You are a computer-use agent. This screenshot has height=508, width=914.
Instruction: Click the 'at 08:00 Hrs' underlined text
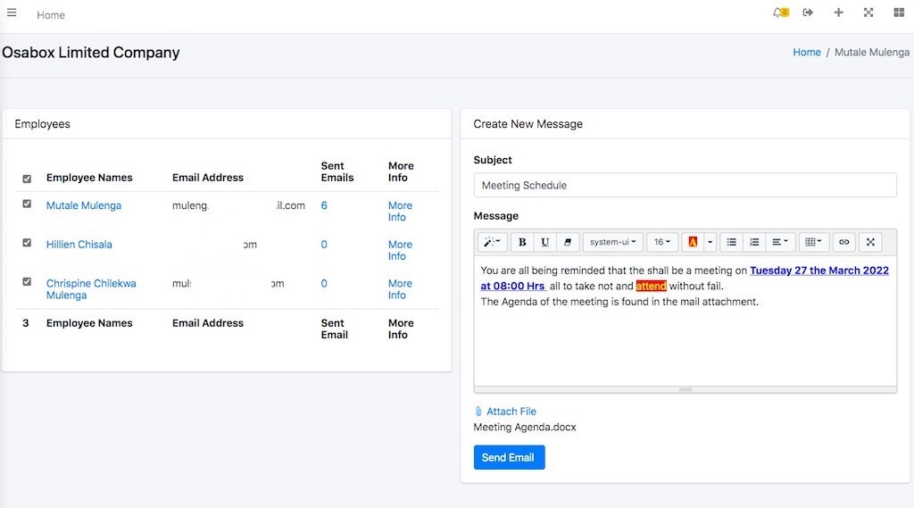(x=512, y=286)
